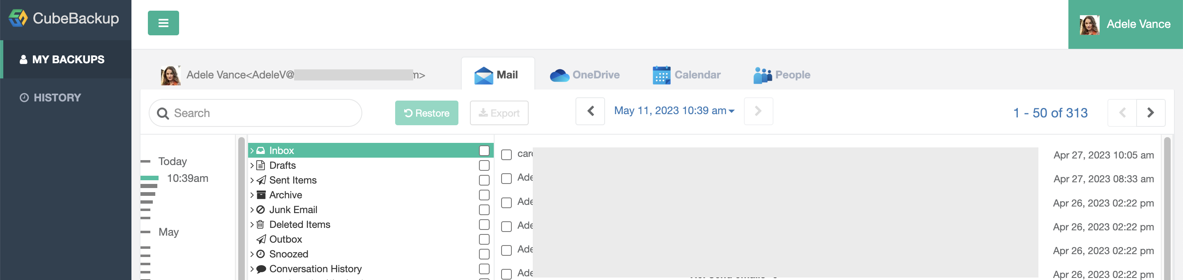Image resolution: width=1183 pixels, height=280 pixels.
Task: Go to next backup snapshot arrow
Action: 758,111
